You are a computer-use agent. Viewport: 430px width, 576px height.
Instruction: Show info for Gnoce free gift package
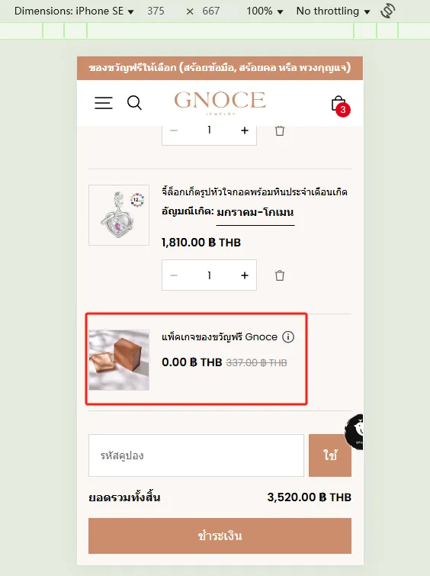coord(288,337)
